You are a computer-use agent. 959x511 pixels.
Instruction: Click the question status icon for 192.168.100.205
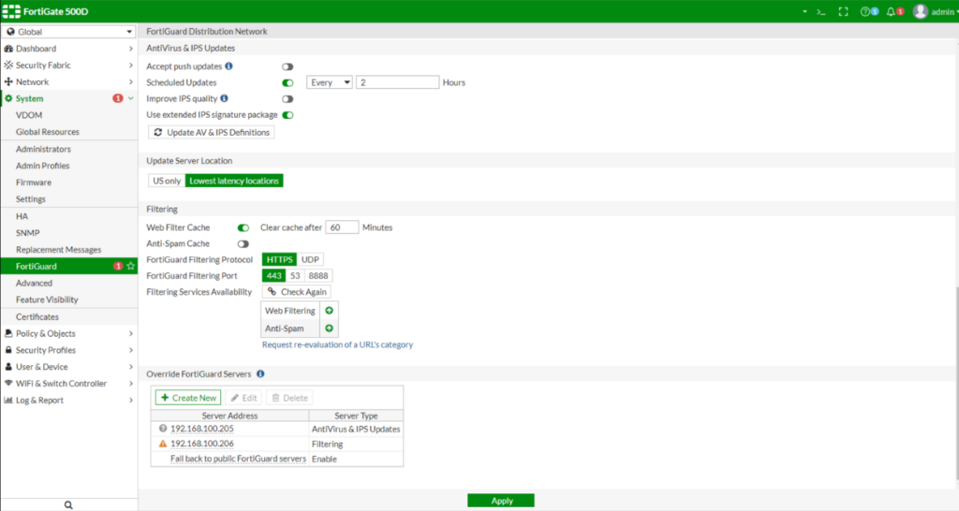pyautogui.click(x=163, y=429)
